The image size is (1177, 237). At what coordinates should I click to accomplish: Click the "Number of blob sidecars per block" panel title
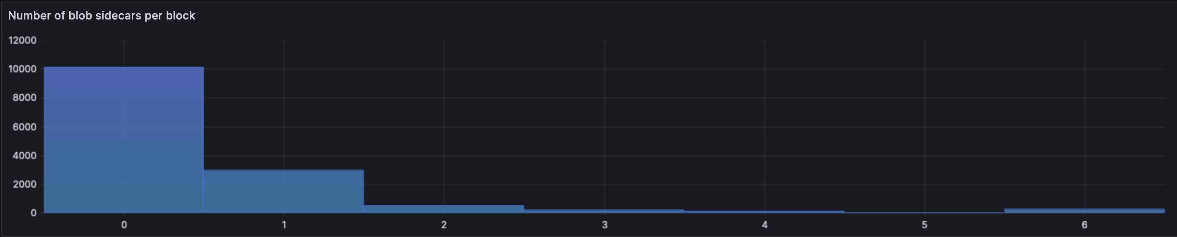click(x=101, y=16)
